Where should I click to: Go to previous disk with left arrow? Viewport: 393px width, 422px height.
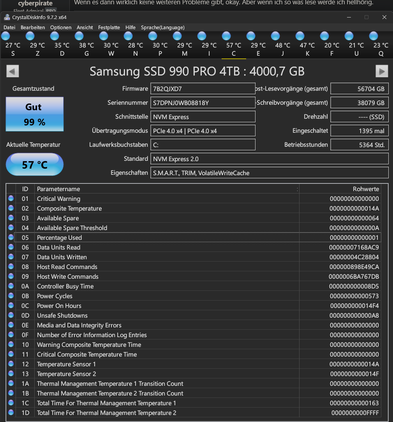[x=12, y=71]
